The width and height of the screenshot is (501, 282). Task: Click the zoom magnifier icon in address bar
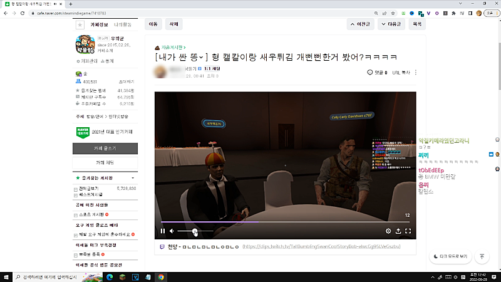(376, 13)
